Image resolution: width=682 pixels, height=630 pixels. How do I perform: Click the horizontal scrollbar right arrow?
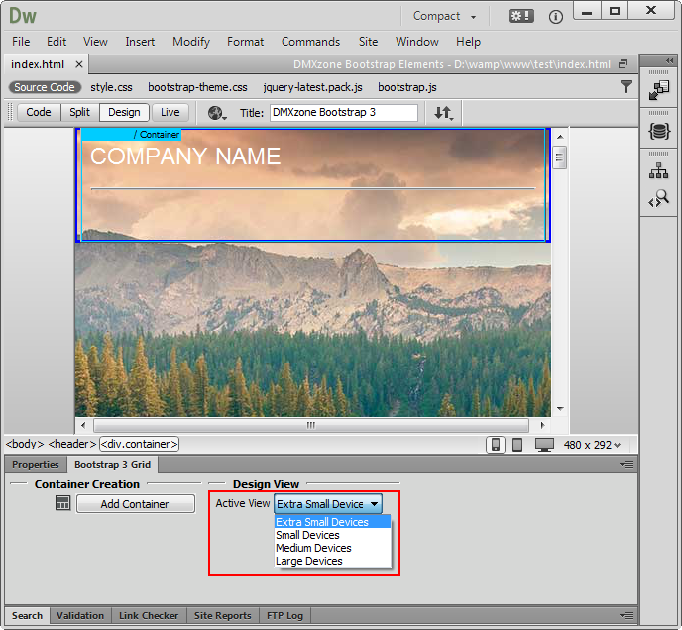(542, 425)
